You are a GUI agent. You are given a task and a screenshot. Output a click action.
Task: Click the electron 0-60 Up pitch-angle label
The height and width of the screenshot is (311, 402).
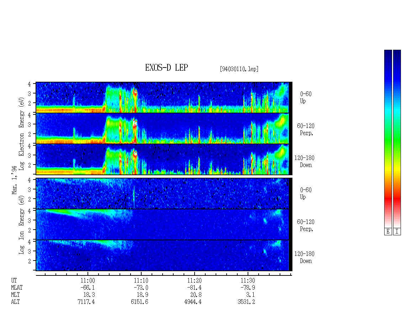click(x=306, y=97)
